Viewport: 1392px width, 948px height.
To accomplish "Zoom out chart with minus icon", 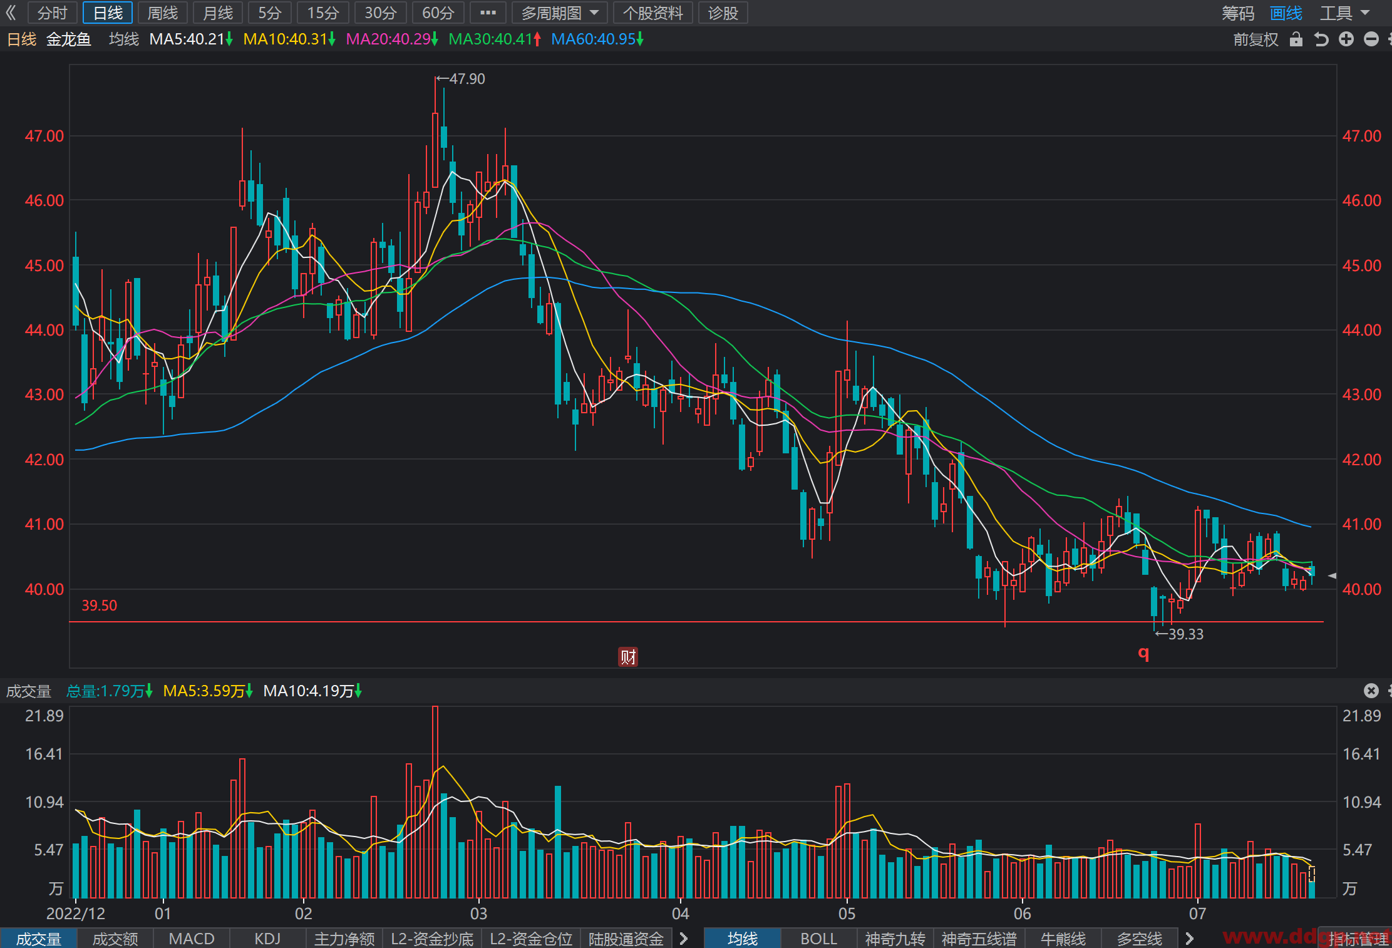I will (x=1371, y=39).
